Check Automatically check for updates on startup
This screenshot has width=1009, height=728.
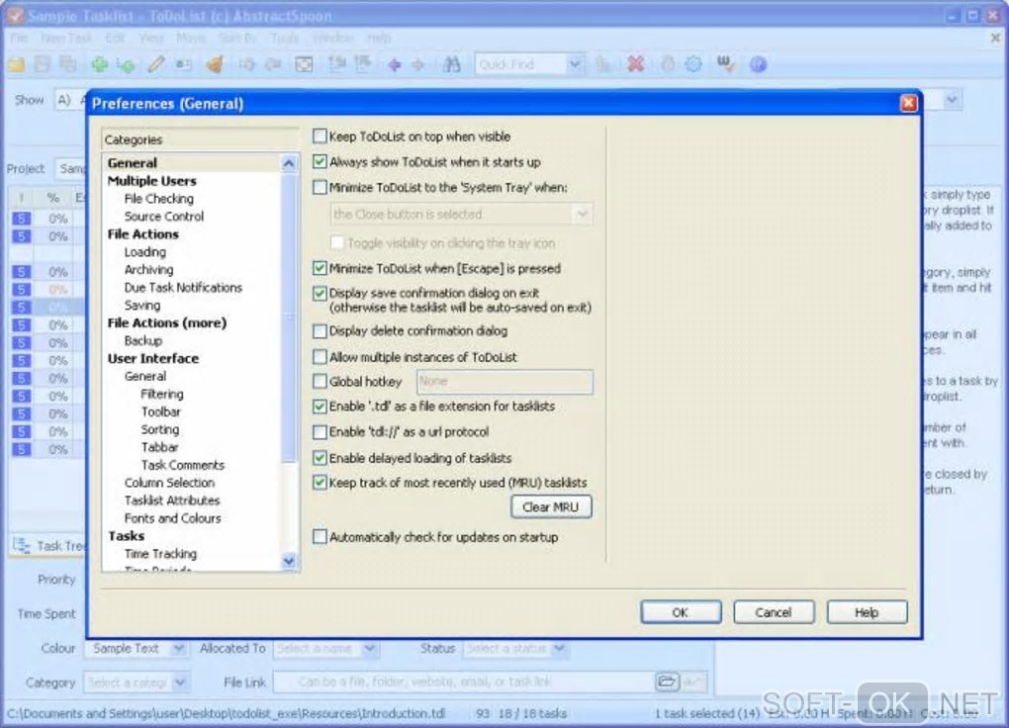(x=320, y=537)
